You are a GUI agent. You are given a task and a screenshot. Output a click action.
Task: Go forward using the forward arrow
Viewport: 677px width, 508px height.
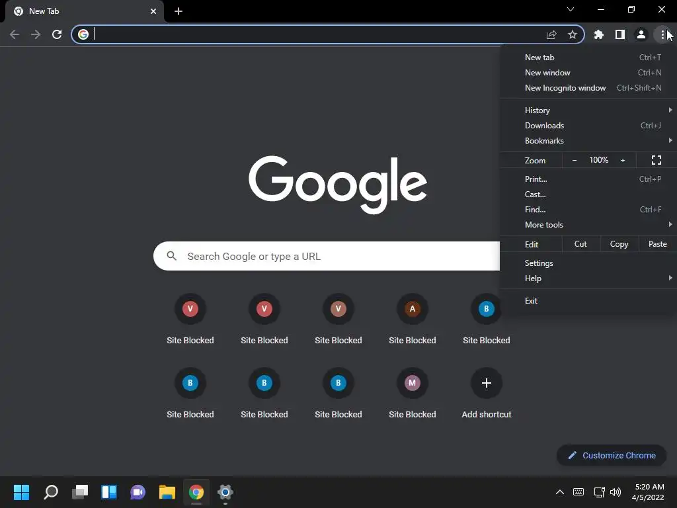[36, 34]
